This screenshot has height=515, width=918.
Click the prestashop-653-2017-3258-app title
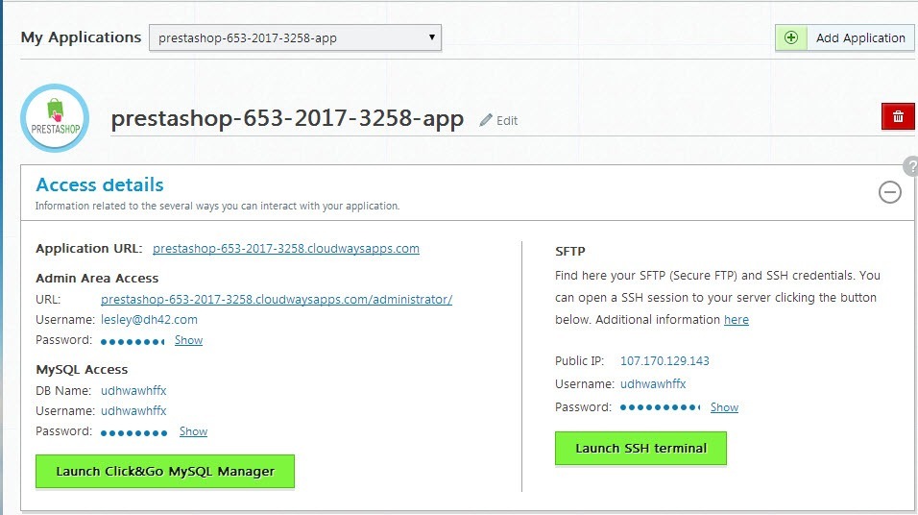click(287, 119)
